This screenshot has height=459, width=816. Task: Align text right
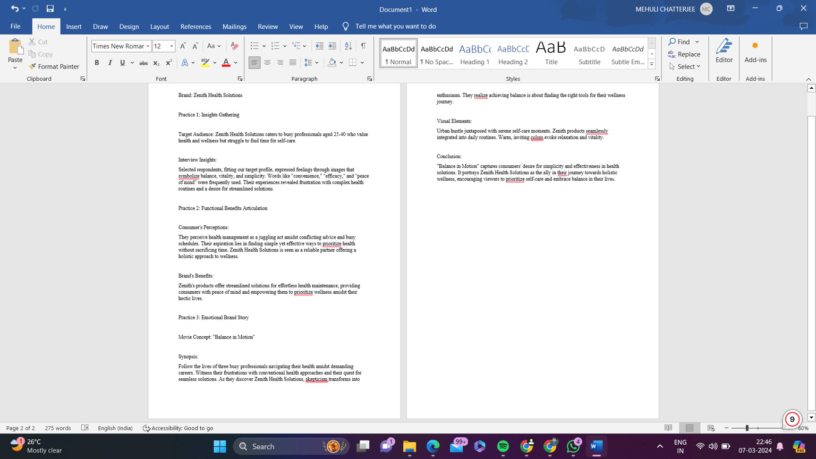pos(280,63)
